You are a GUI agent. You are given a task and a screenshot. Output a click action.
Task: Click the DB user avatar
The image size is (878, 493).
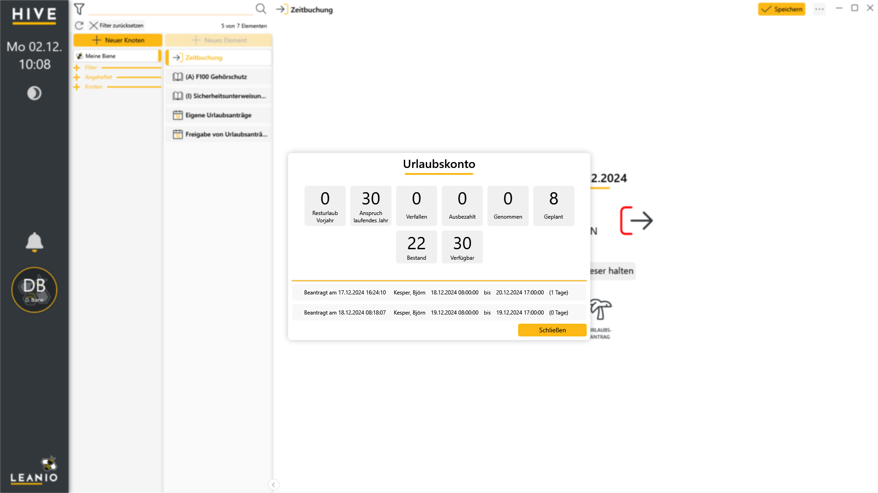point(34,290)
